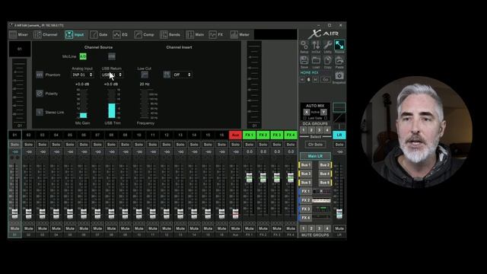The height and width of the screenshot is (274, 487).
Task: Click the Low Cut Frequency slider
Action: (x=144, y=104)
